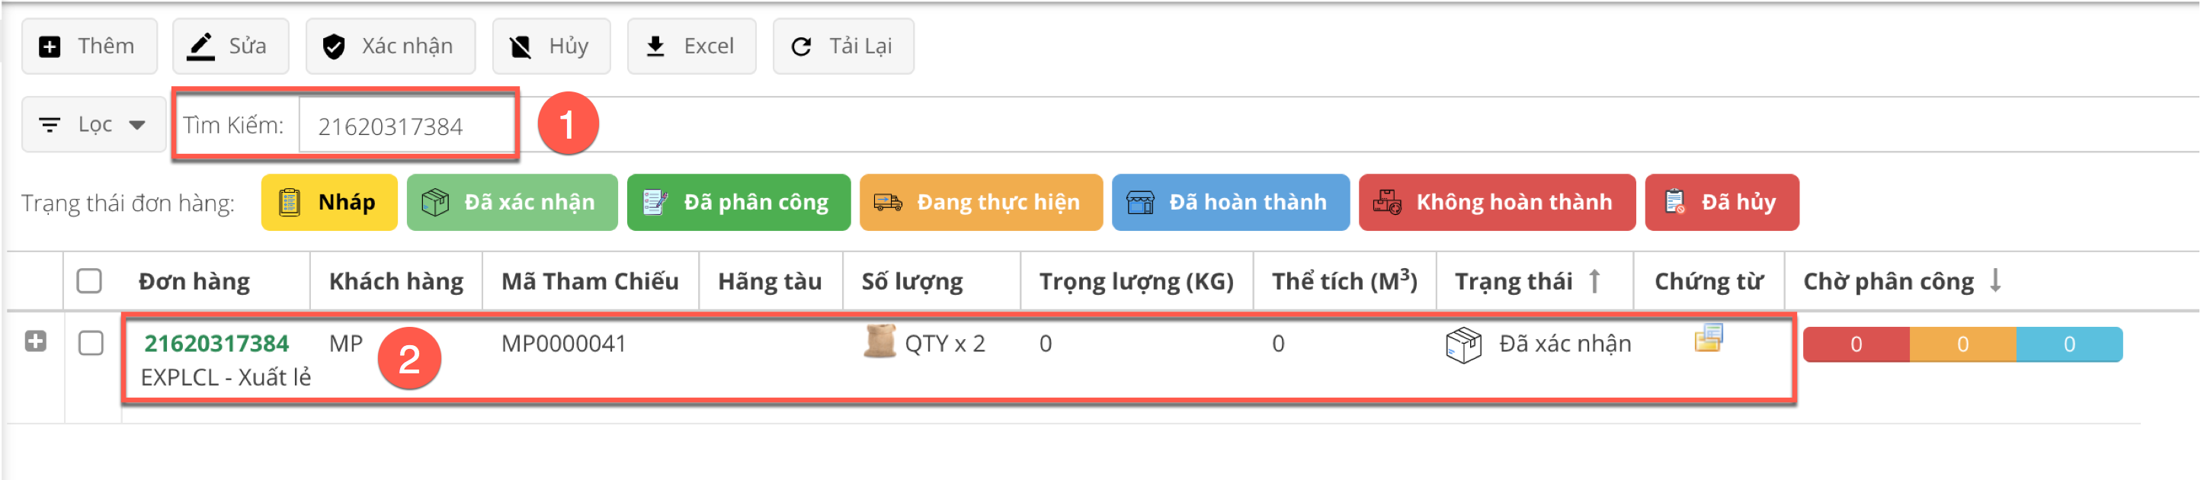Click the Xác nhận shield check icon
2204x480 pixels.
coord(334,47)
